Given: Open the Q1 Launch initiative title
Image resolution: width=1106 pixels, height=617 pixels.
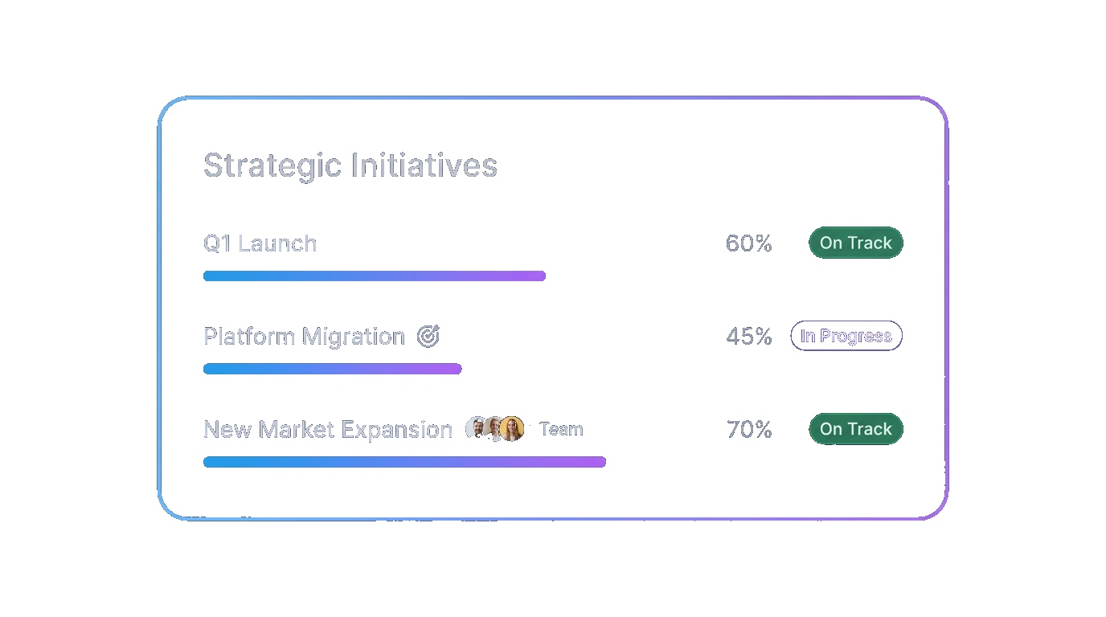Looking at the screenshot, I should 260,243.
